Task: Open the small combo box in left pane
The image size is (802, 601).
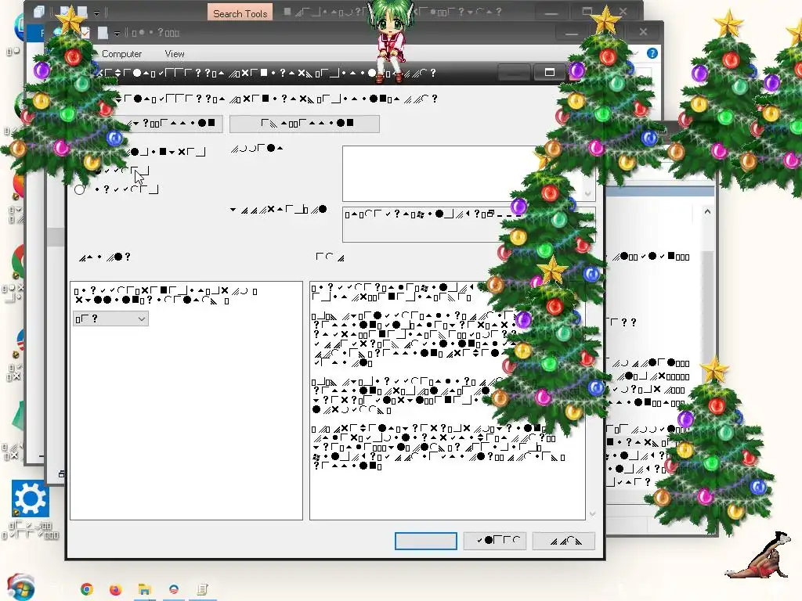Action: (x=110, y=319)
